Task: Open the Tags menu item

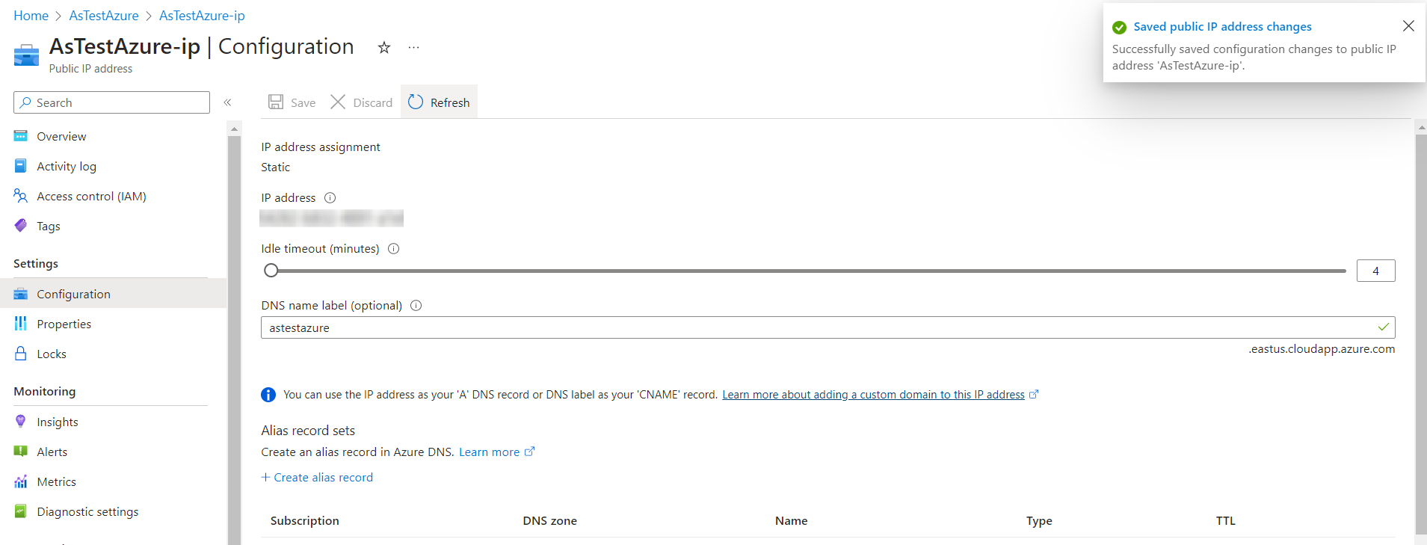Action: pyautogui.click(x=49, y=227)
